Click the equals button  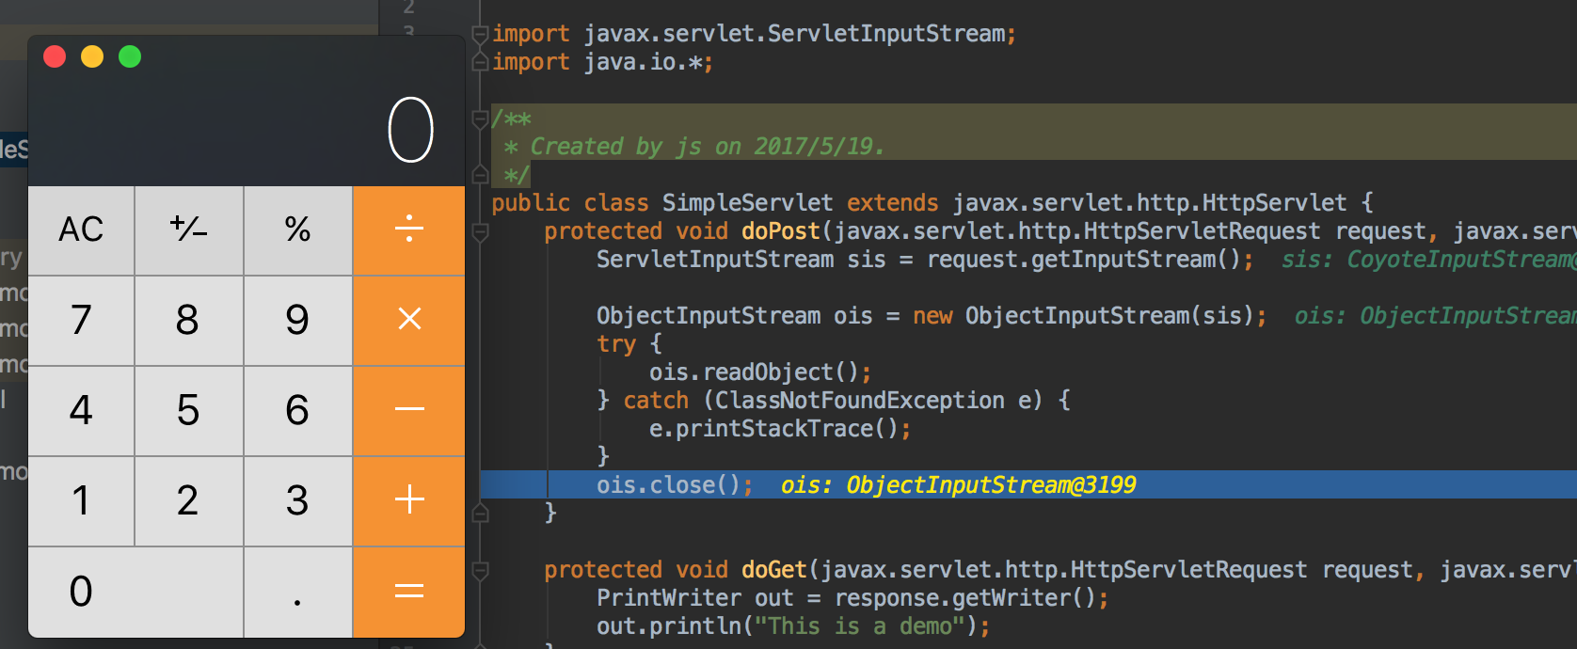[409, 592]
